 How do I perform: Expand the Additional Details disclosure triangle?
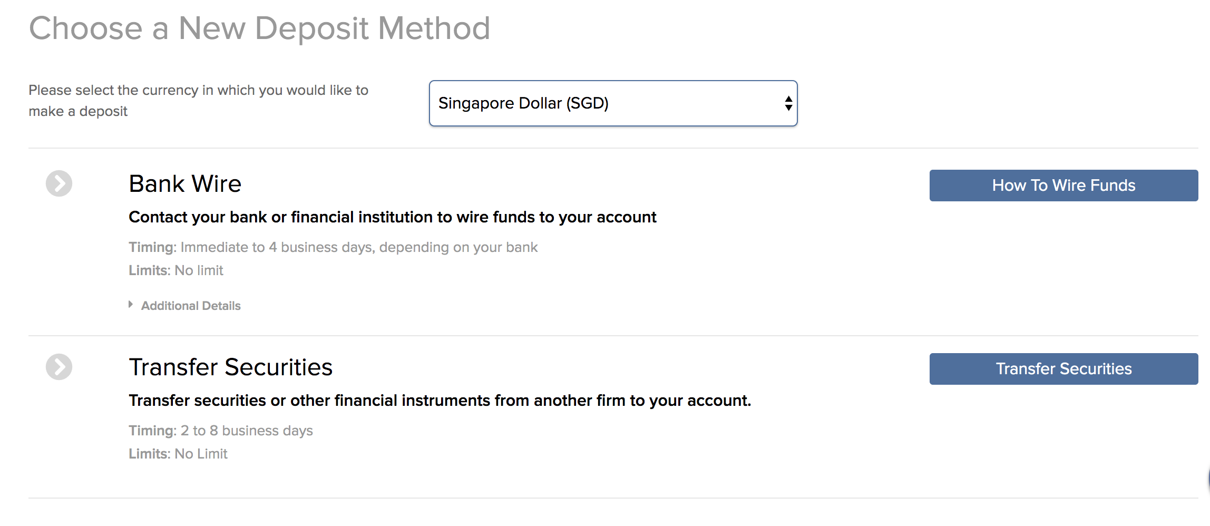point(131,305)
